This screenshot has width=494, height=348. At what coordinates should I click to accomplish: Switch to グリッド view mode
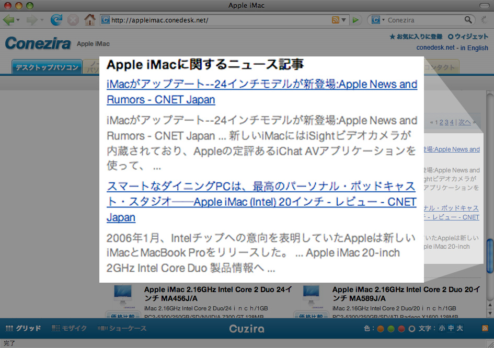point(23,329)
